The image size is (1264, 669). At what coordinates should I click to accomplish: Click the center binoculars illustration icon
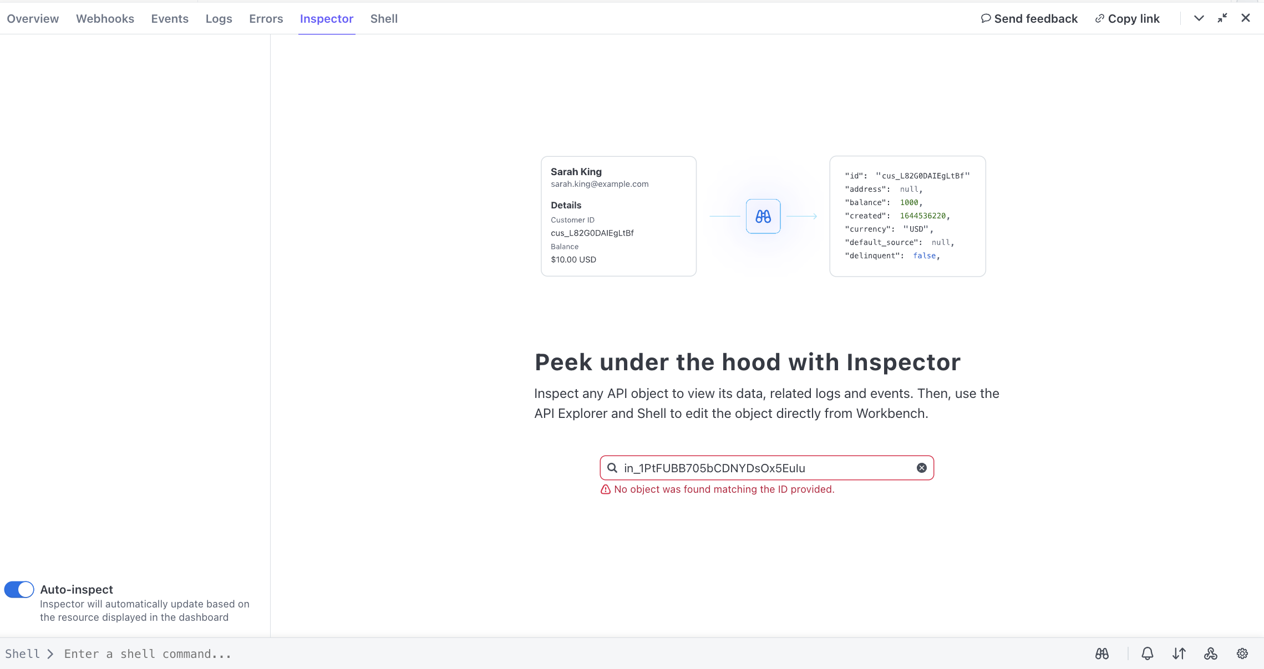pos(763,216)
